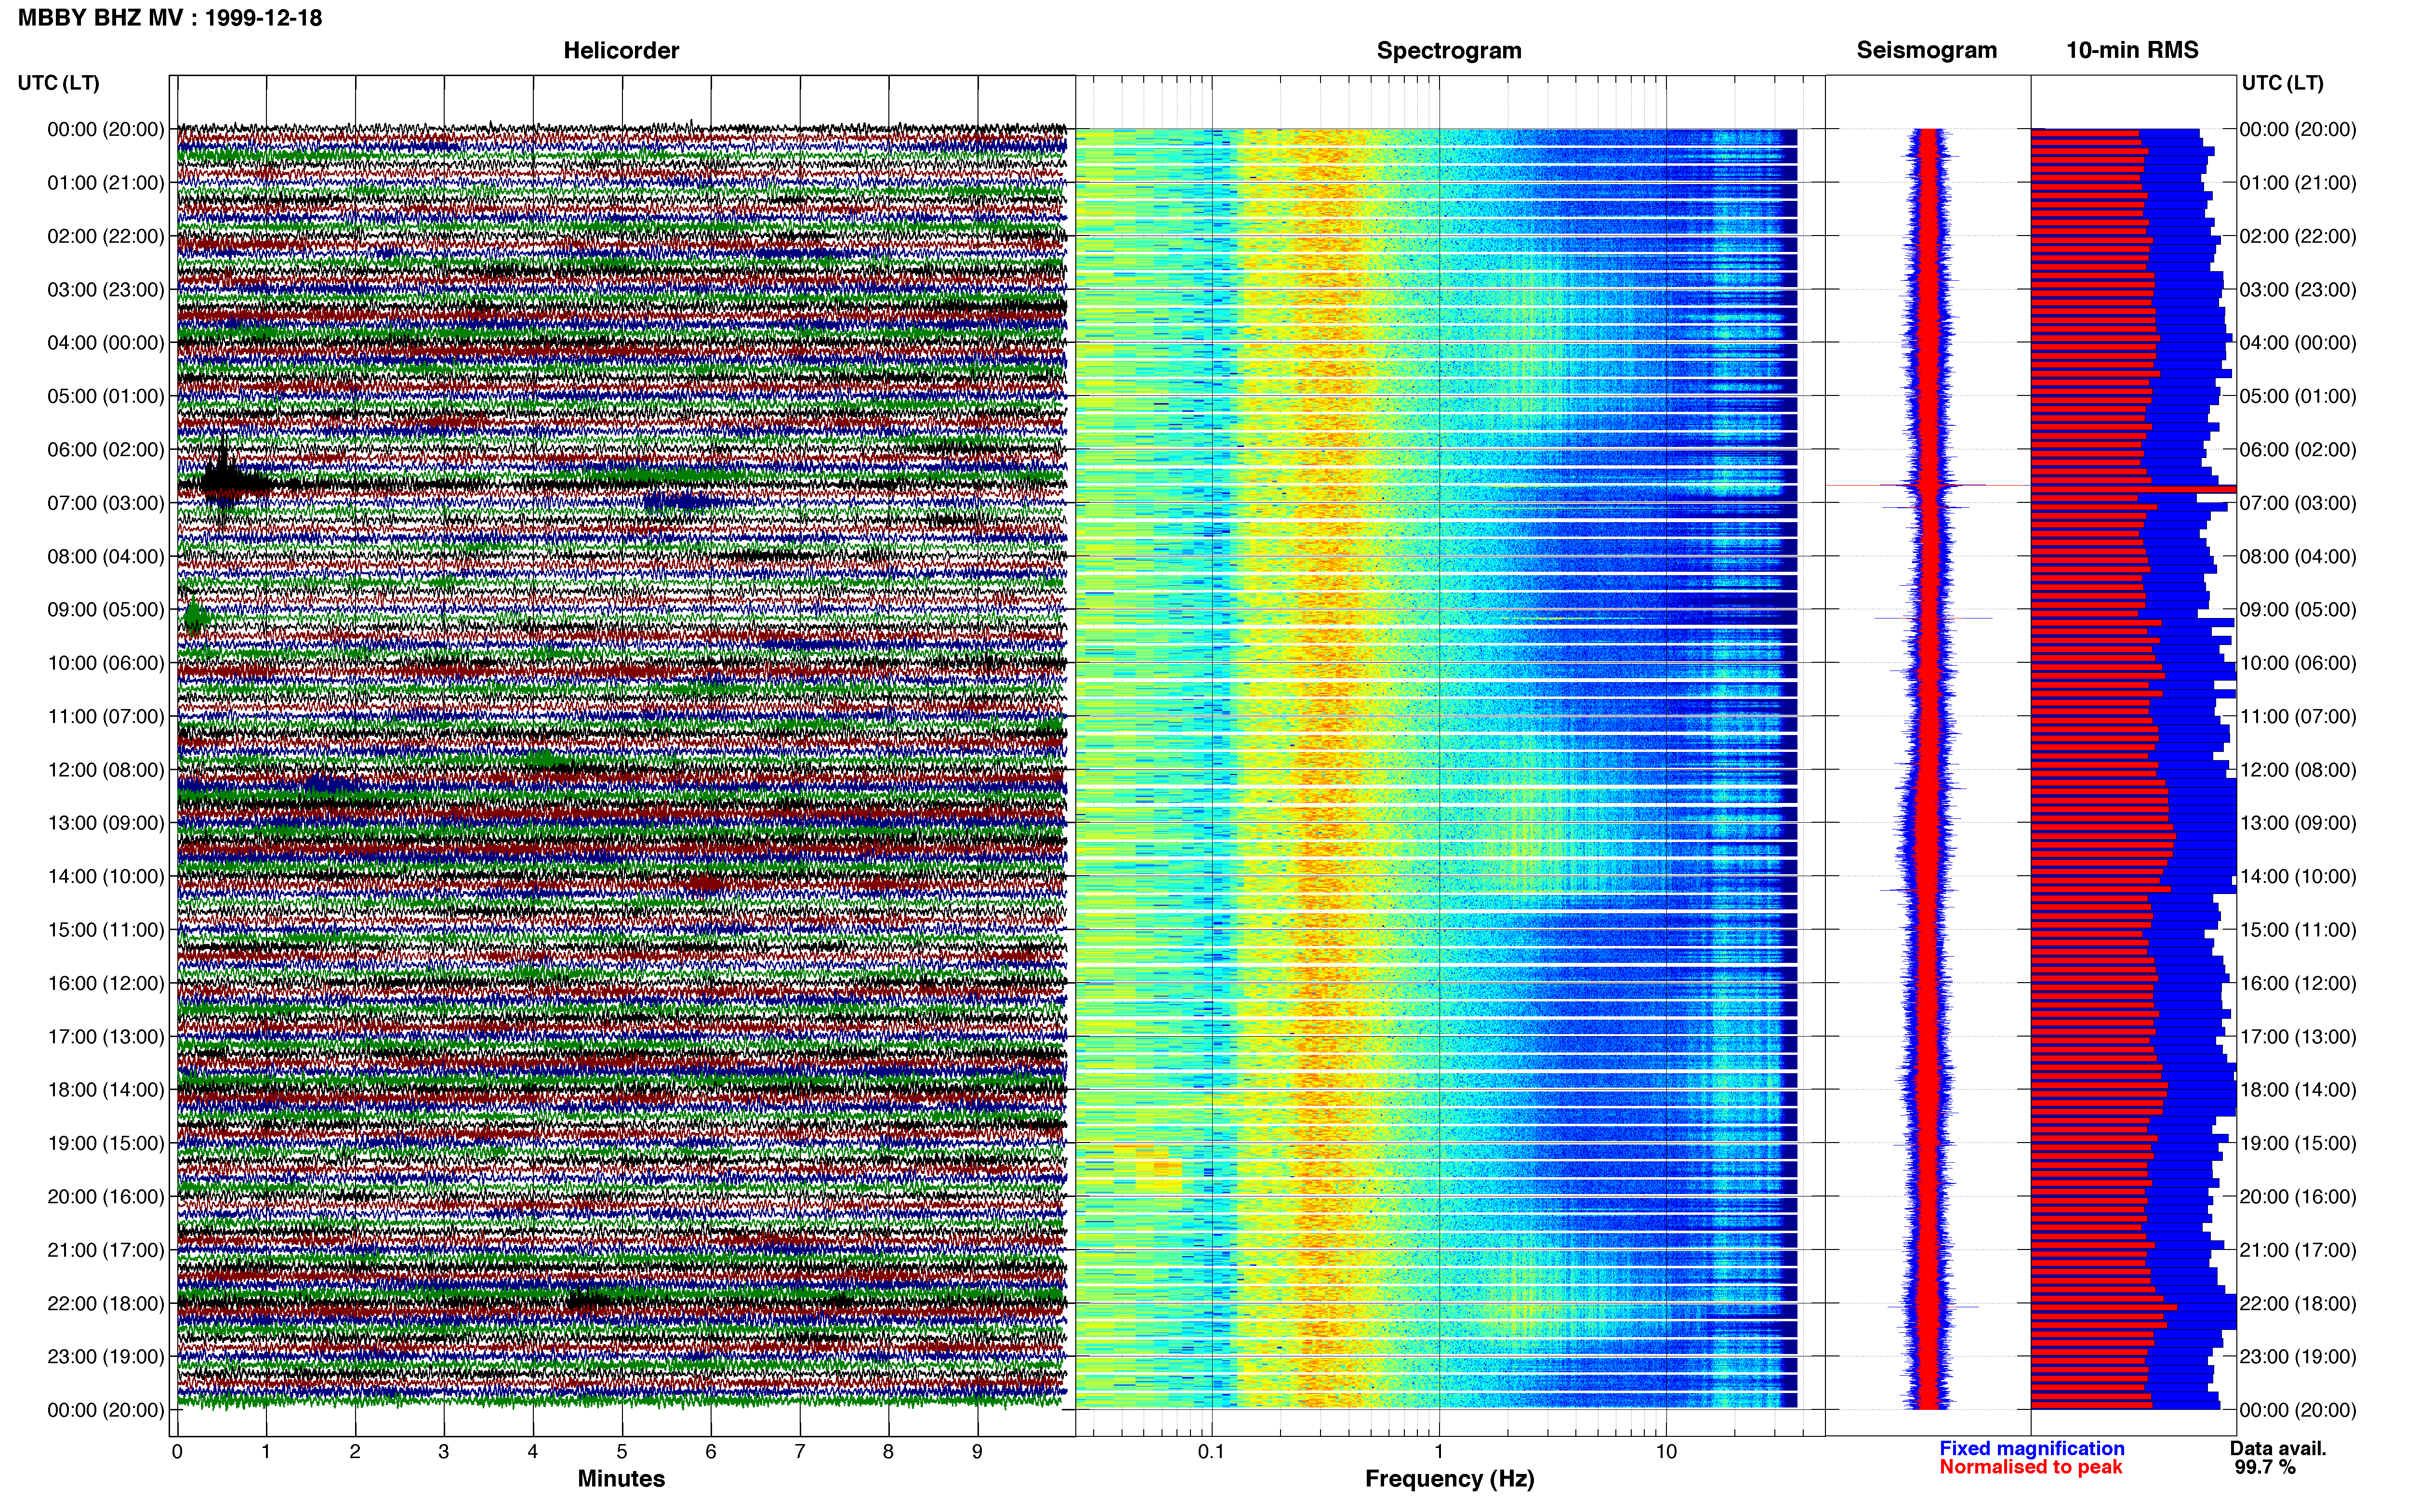
Task: Click left time label 07:00 (03:00)
Action: click(106, 503)
